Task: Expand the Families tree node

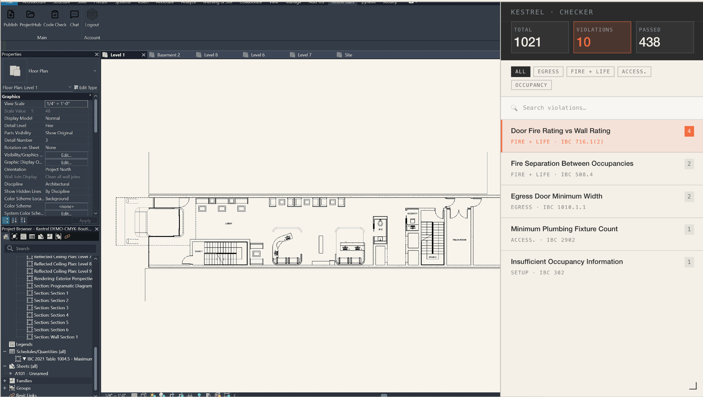Action: point(5,381)
